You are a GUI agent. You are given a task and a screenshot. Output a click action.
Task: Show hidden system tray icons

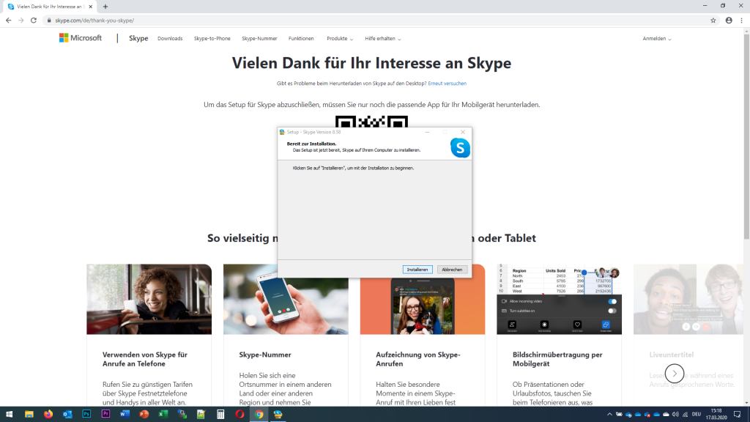(609, 415)
